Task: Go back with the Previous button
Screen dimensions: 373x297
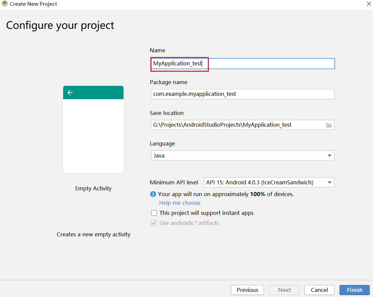Action: pos(247,290)
